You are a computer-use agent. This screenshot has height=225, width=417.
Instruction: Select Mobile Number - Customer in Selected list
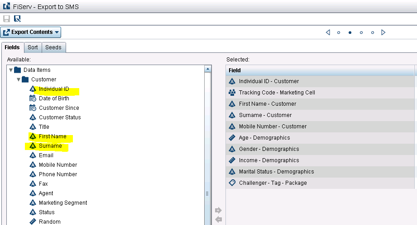(x=273, y=127)
